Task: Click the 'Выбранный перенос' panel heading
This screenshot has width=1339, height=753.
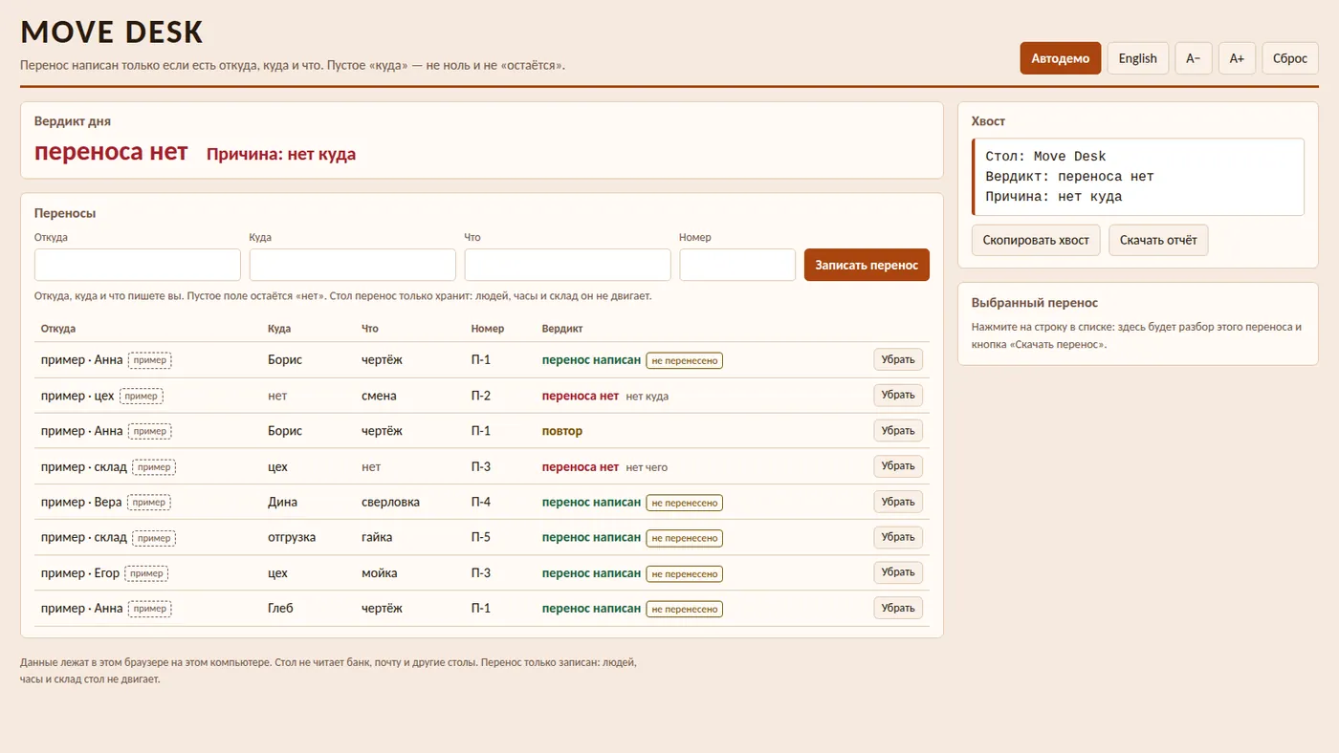Action: pos(1035,303)
